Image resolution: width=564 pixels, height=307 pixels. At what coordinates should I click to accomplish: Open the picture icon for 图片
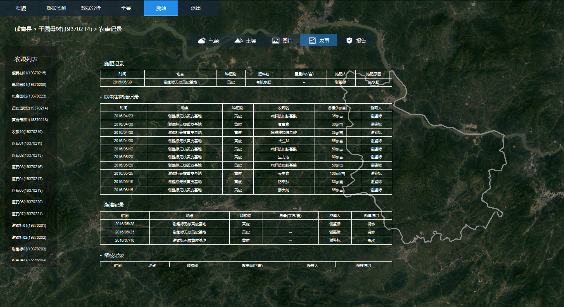tap(276, 40)
